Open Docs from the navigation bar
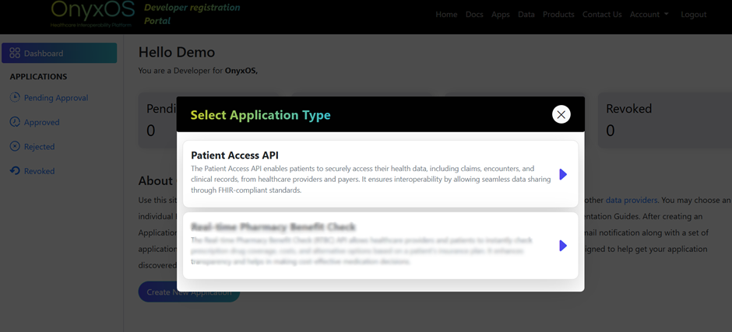Screen dimensions: 732x332 474,14
